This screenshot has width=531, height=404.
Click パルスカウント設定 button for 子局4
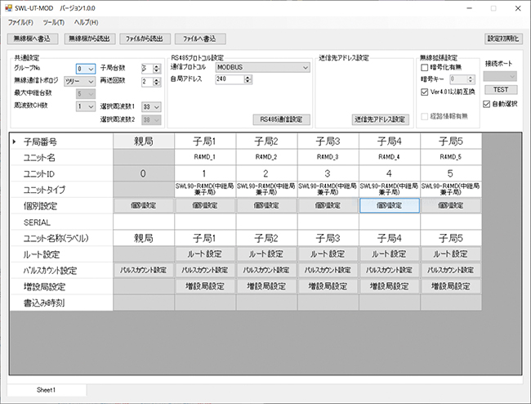(390, 270)
